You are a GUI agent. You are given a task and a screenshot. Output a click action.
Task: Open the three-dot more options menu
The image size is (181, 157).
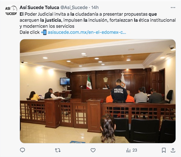tap(173, 8)
